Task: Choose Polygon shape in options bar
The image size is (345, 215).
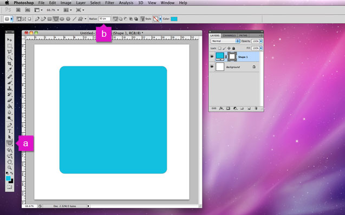Action: pyautogui.click(x=68, y=19)
